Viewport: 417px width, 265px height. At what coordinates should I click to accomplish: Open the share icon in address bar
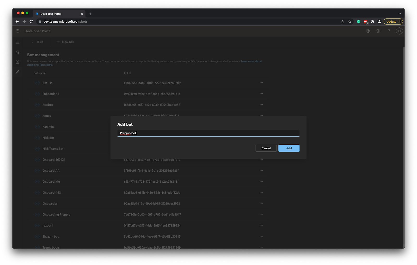tap(342, 22)
